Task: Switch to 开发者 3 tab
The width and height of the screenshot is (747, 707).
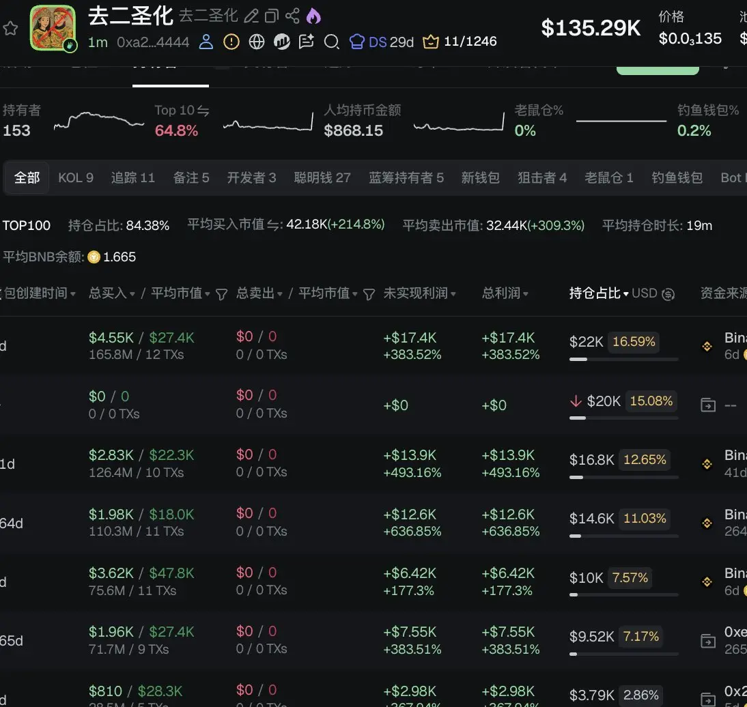Action: click(251, 177)
